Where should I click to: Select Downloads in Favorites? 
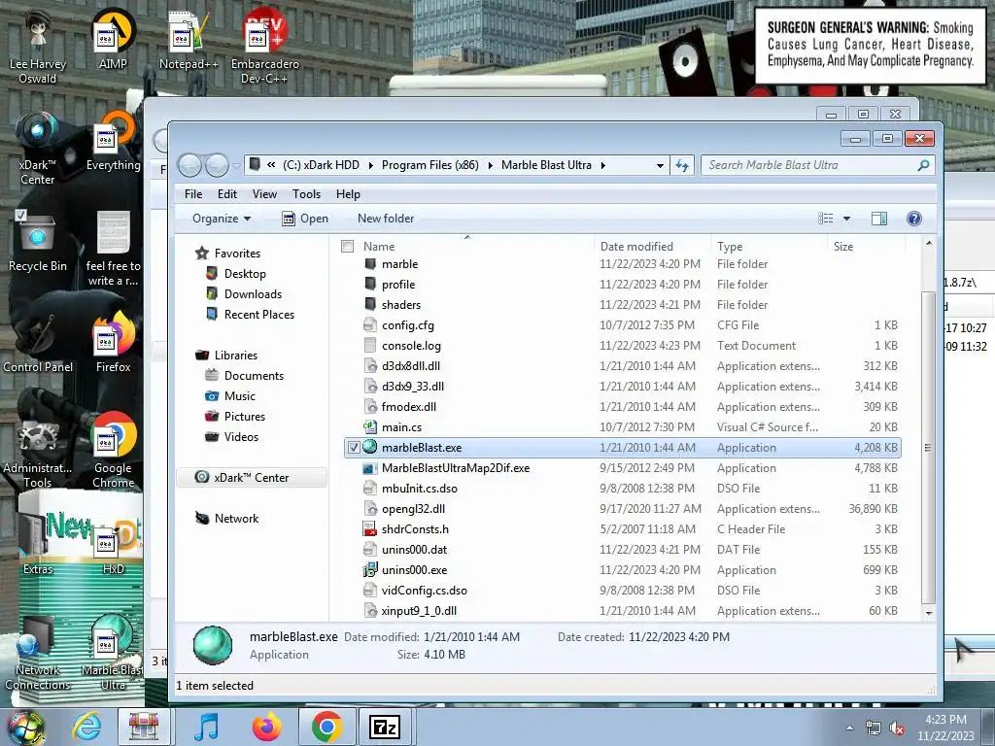point(253,294)
